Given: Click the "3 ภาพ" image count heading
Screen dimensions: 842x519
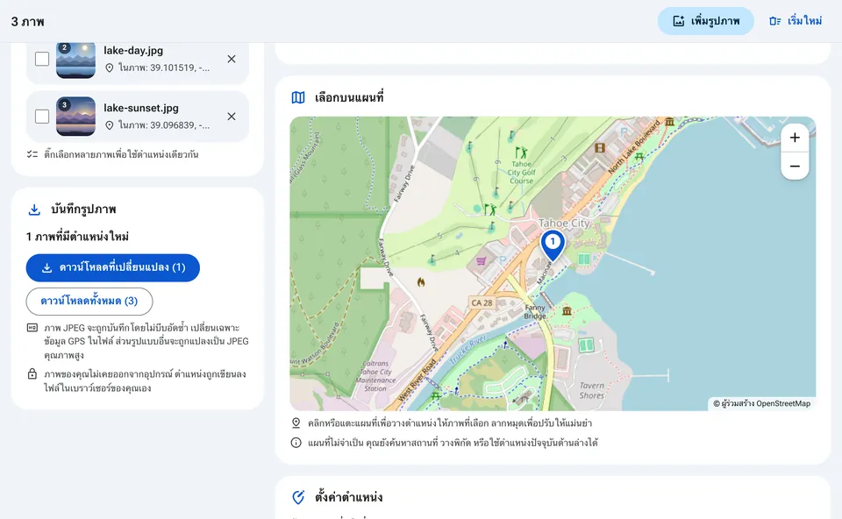Looking at the screenshot, I should click(28, 21).
